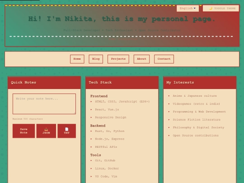Viewport: 244px width, 183px height.
Task: Click the 'Git, GitHub' list item
Action: [x=105, y=160]
